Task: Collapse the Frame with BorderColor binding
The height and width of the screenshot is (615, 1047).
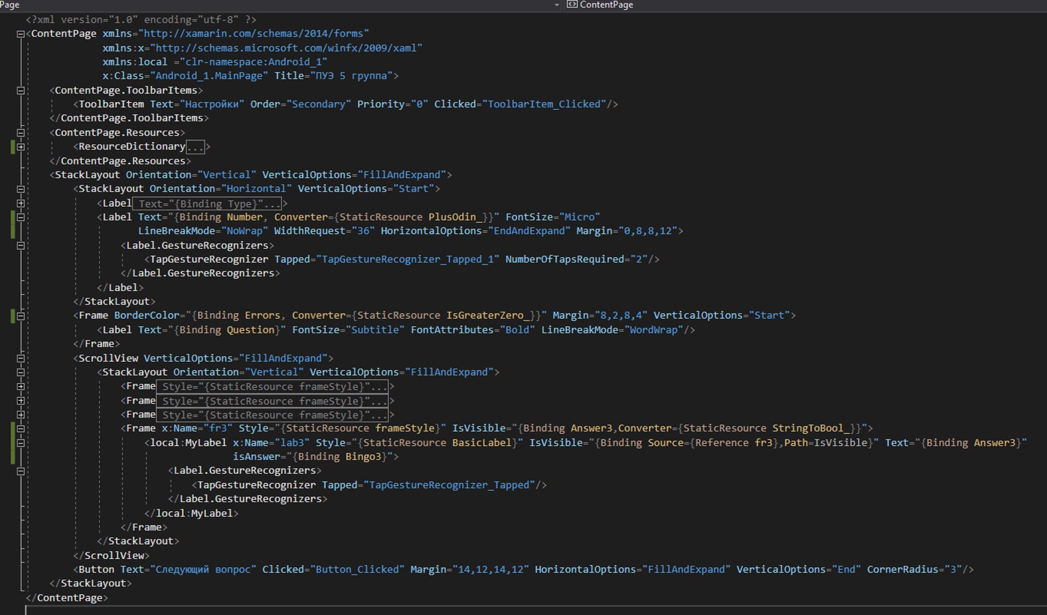Action: [x=20, y=316]
